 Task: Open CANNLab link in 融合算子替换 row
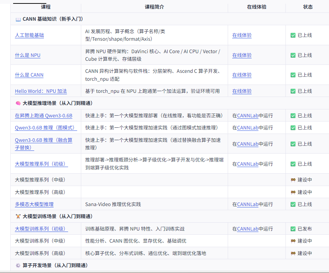click(x=247, y=144)
